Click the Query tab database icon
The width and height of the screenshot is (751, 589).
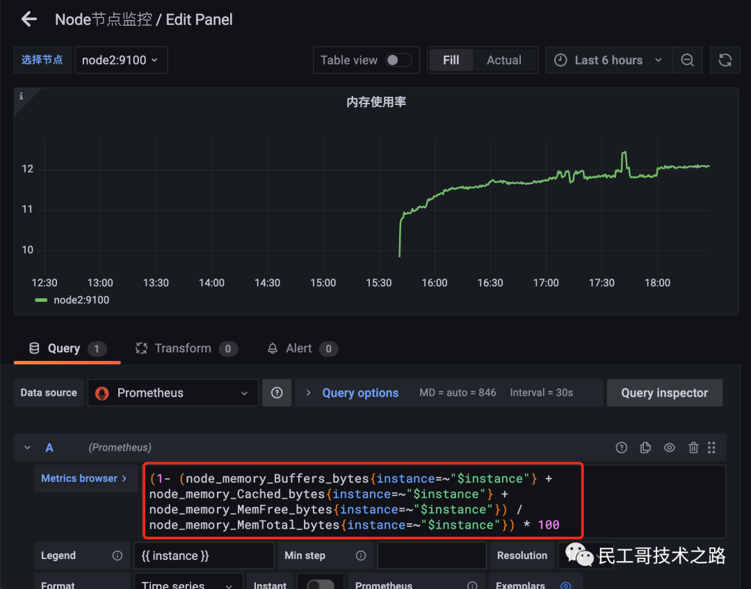(34, 348)
